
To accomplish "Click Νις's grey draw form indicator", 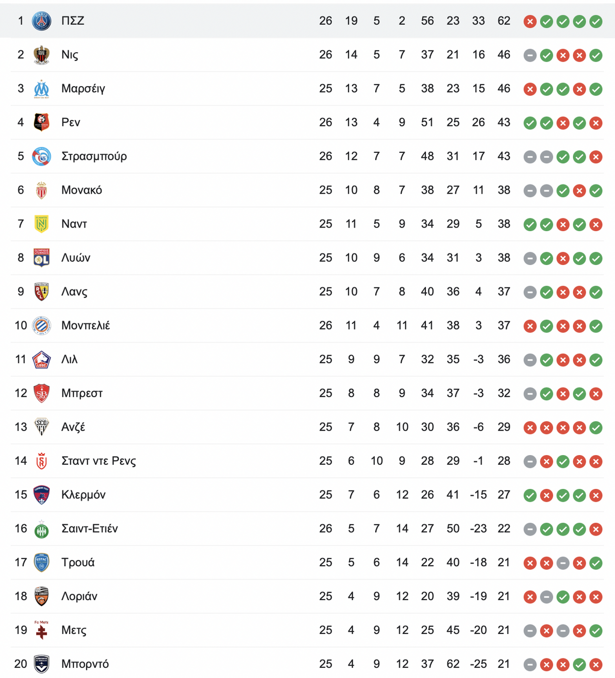I will click(x=530, y=55).
